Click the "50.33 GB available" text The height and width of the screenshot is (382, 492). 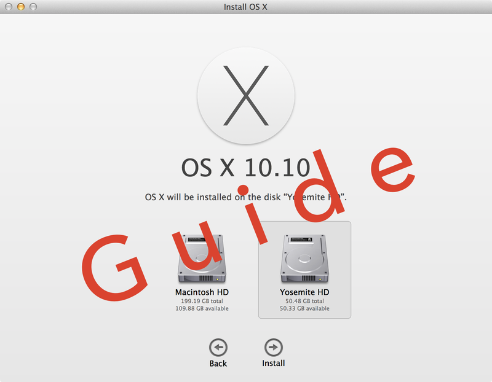304,308
